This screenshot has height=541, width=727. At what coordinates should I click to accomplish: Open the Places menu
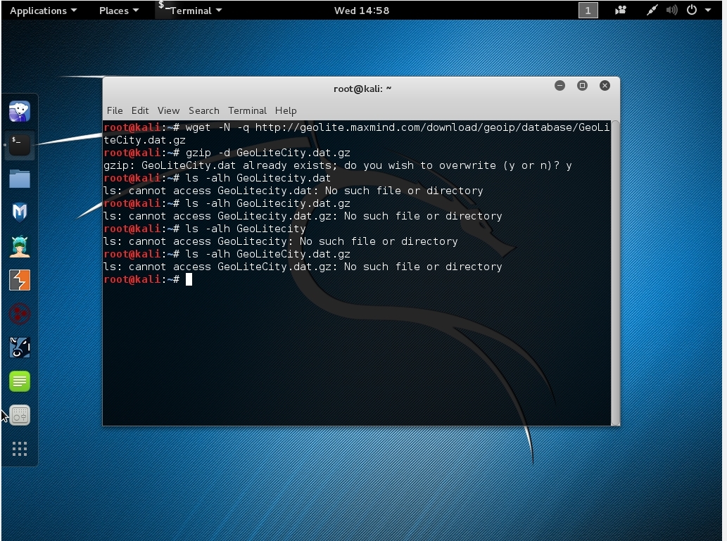119,10
